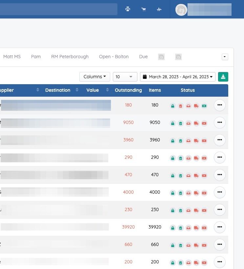Click the lock status icon in row 180
Image resolution: width=244 pixels, height=269 pixels.
tap(173, 106)
